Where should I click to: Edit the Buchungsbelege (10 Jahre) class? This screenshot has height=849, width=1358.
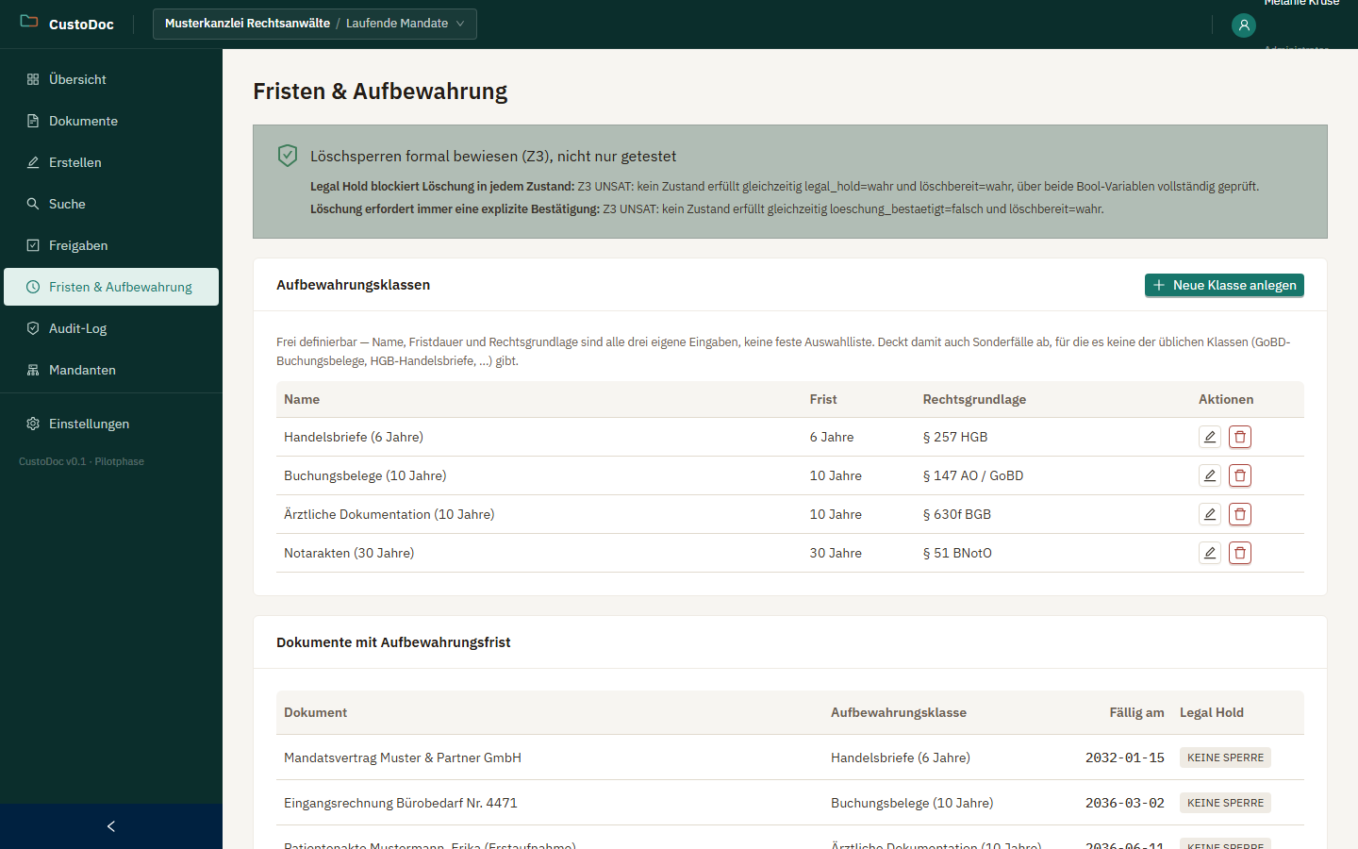(1210, 475)
